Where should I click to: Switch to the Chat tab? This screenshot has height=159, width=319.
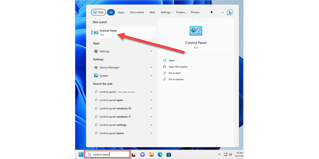coord(98,12)
